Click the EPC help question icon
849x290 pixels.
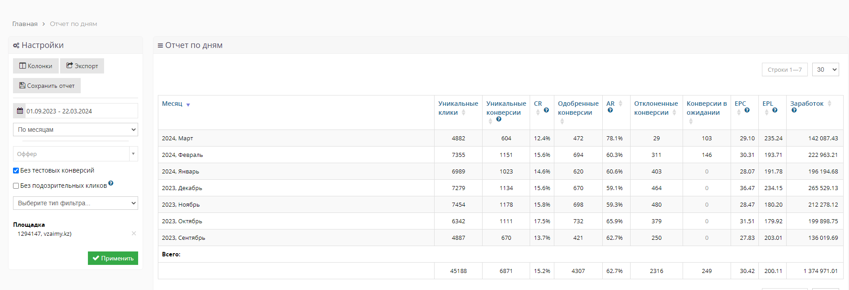(x=747, y=110)
